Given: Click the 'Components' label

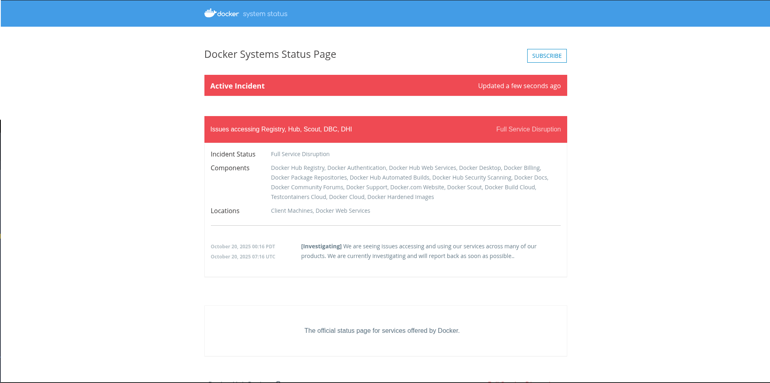Looking at the screenshot, I should coord(230,168).
